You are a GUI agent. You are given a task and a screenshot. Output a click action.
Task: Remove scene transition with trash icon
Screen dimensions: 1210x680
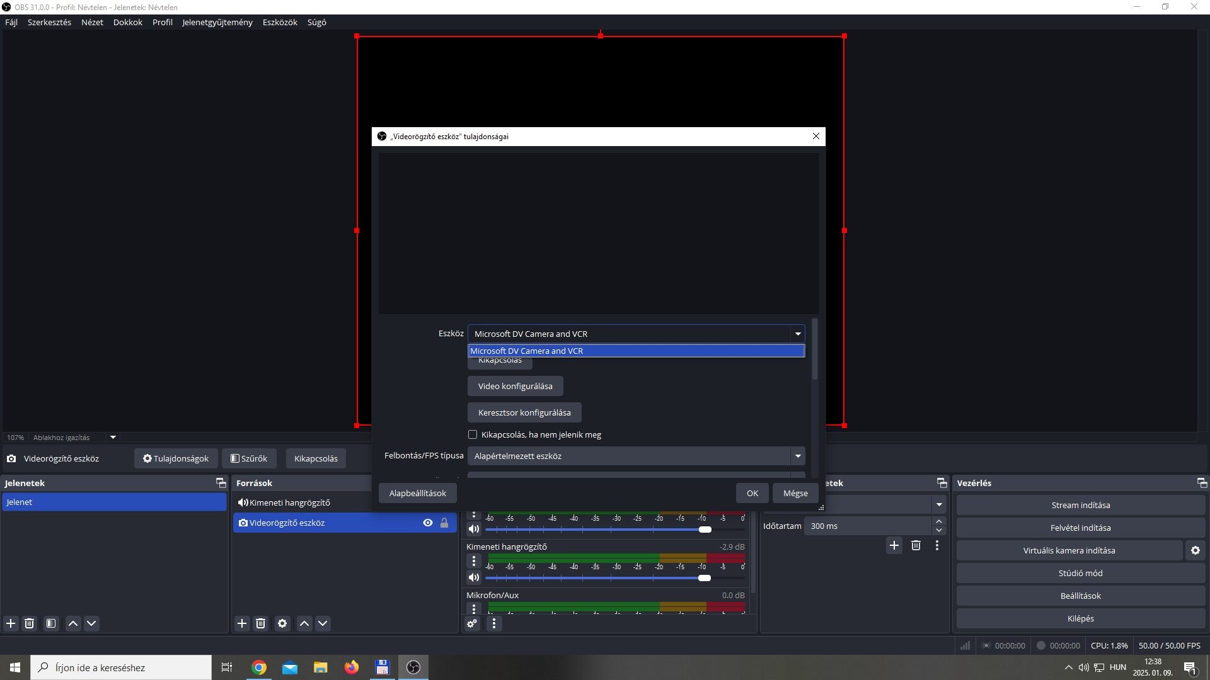(916, 545)
